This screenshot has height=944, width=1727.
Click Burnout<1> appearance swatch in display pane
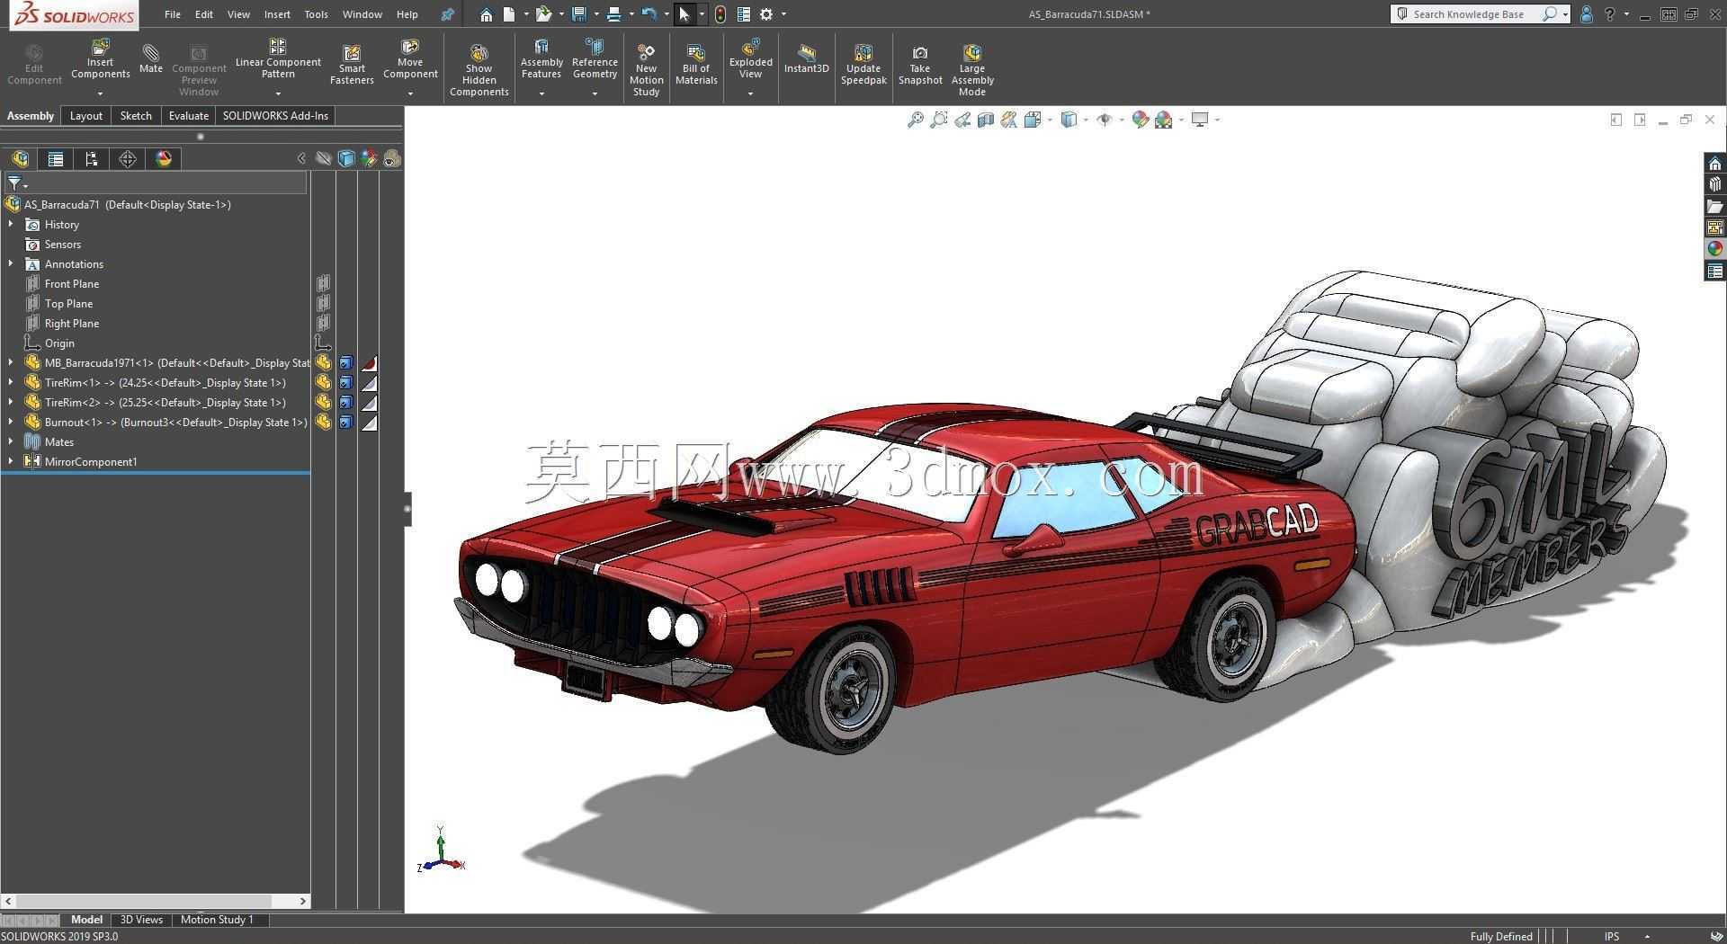(369, 423)
